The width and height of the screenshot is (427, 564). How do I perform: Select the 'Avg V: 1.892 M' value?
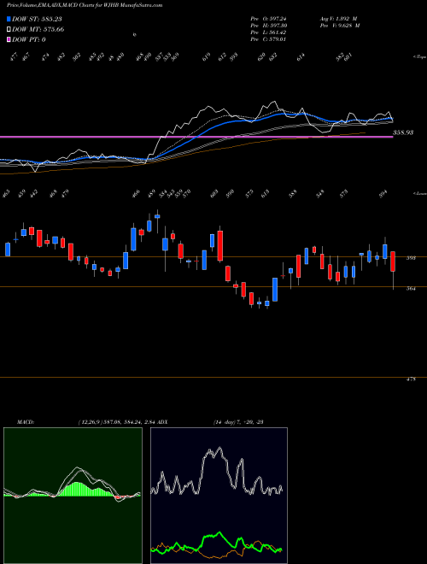coord(337,19)
